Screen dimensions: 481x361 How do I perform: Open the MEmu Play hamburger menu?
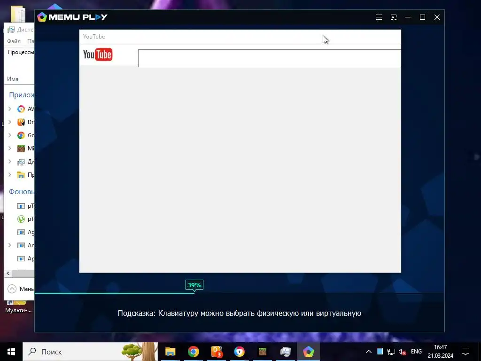(x=379, y=17)
